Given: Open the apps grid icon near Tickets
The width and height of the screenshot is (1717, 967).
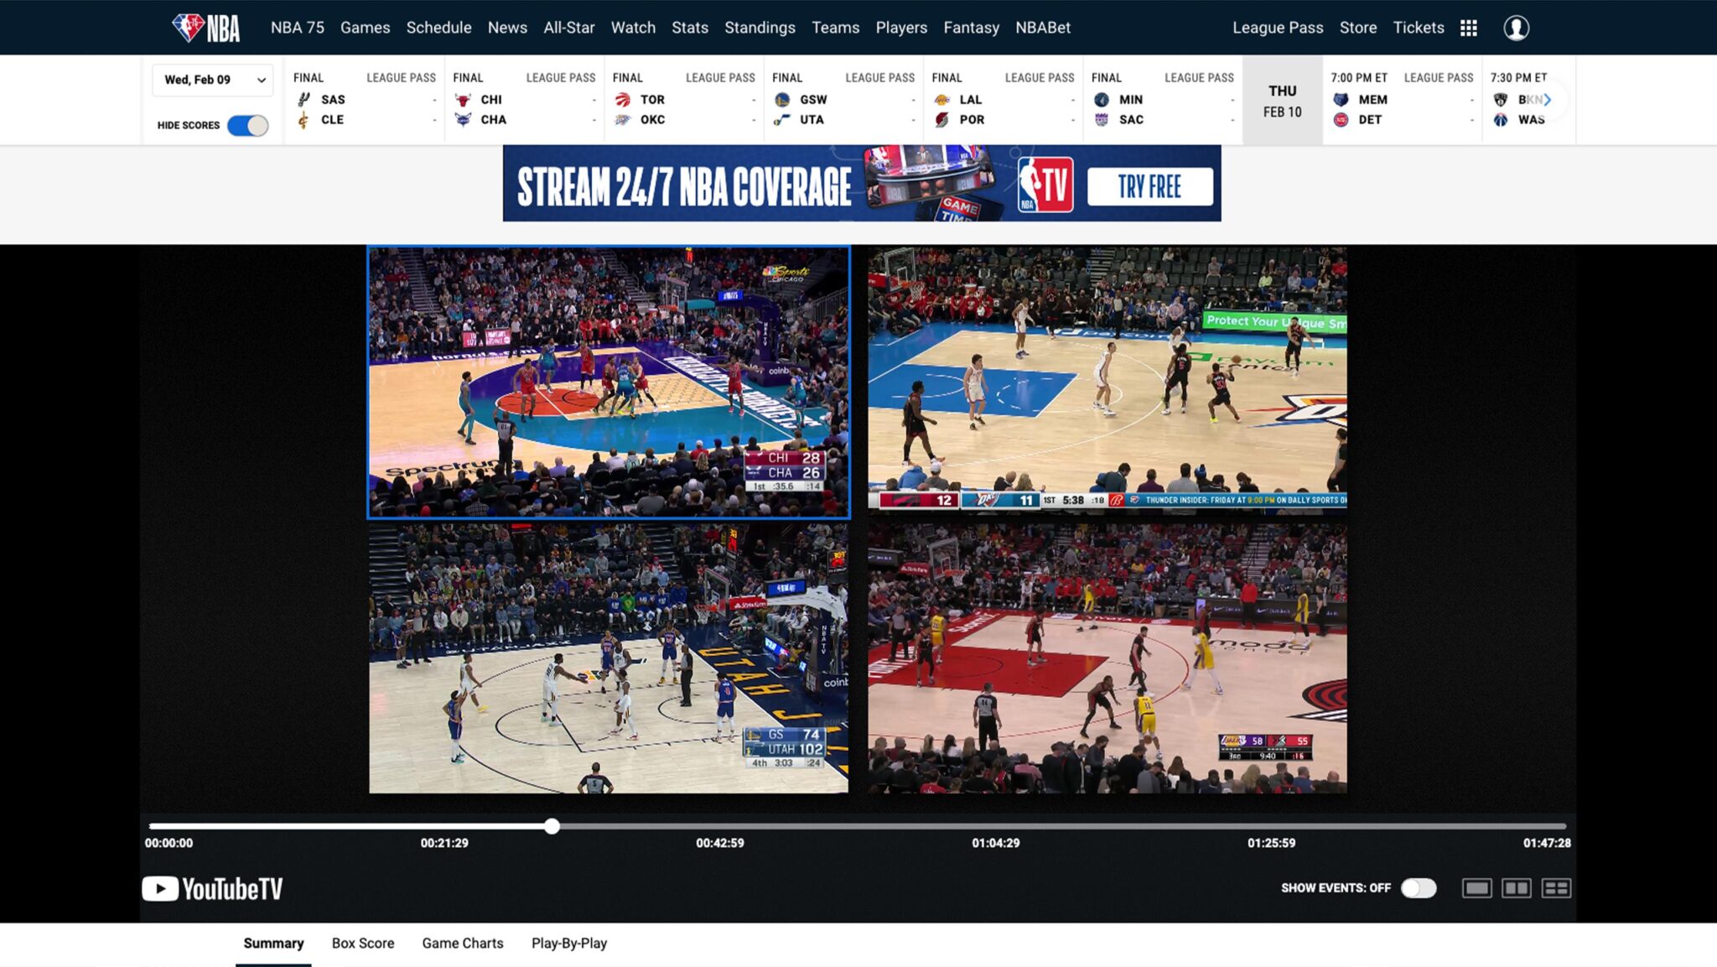Looking at the screenshot, I should 1469,28.
